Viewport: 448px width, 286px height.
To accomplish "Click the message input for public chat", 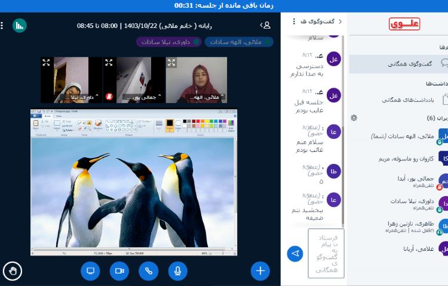I will click(x=326, y=253).
